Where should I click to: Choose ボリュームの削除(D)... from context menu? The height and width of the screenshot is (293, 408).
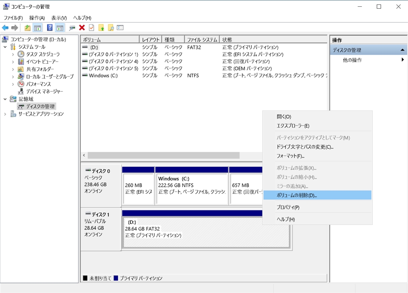296,195
